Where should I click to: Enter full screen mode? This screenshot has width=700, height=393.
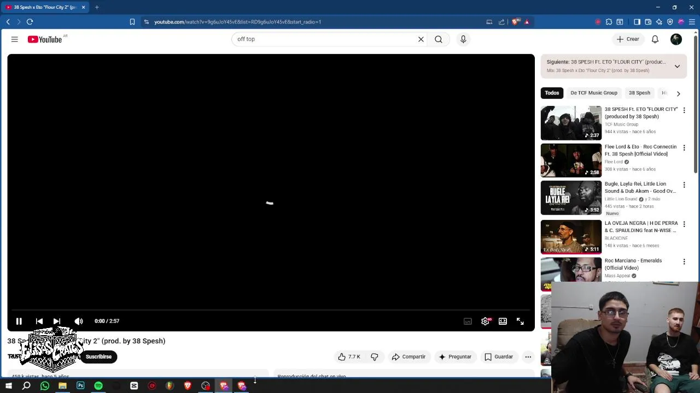(x=520, y=321)
